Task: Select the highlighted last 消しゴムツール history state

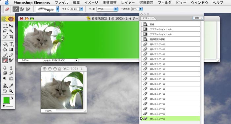Action: point(171,118)
